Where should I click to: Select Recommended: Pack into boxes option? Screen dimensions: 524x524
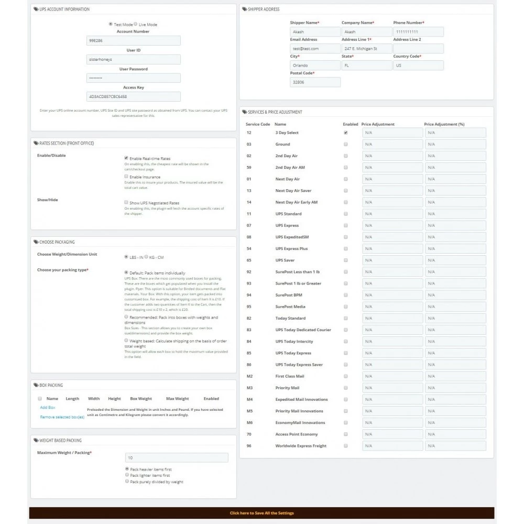point(126,316)
